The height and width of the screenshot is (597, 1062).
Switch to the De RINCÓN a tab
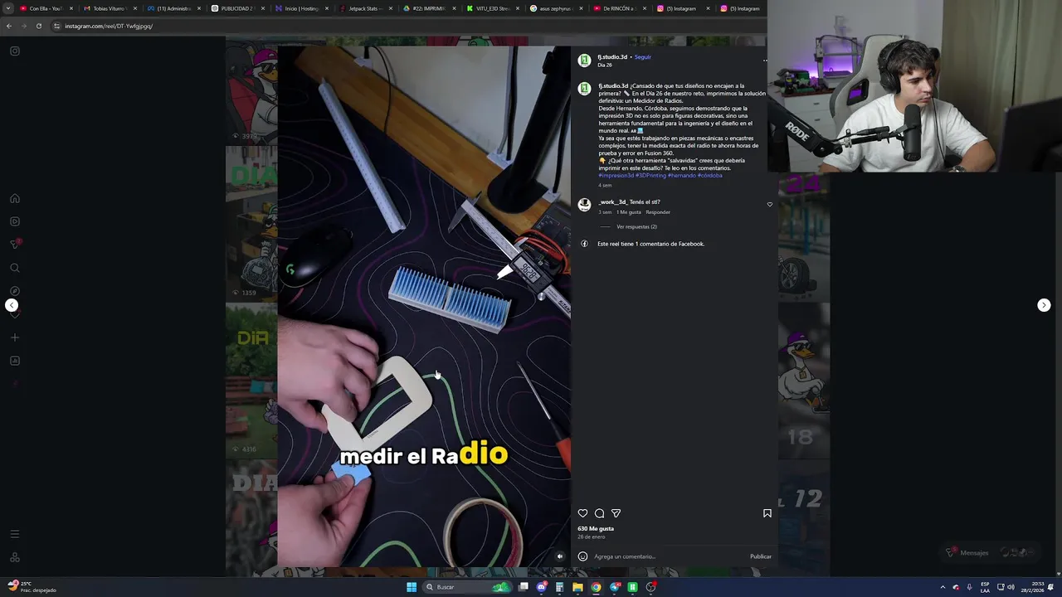pyautogui.click(x=619, y=8)
